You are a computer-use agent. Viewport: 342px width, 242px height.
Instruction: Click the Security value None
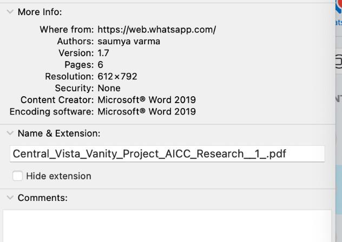click(109, 88)
